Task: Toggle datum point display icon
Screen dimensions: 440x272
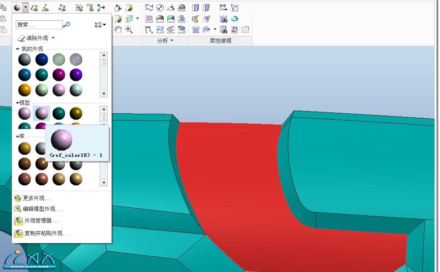Action: (63, 8)
